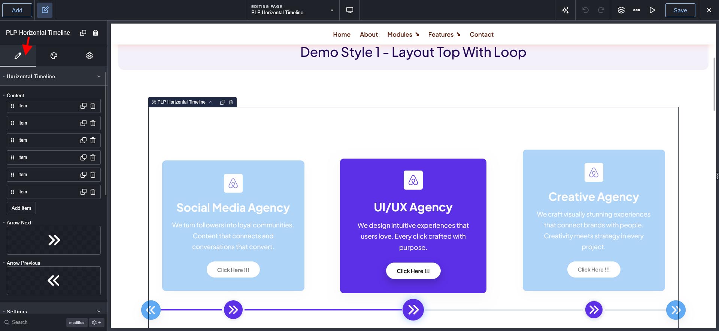Click the modified filter tag

coord(77,322)
